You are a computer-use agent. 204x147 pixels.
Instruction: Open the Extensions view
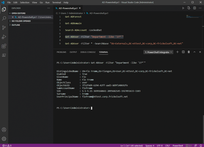coord(4,46)
